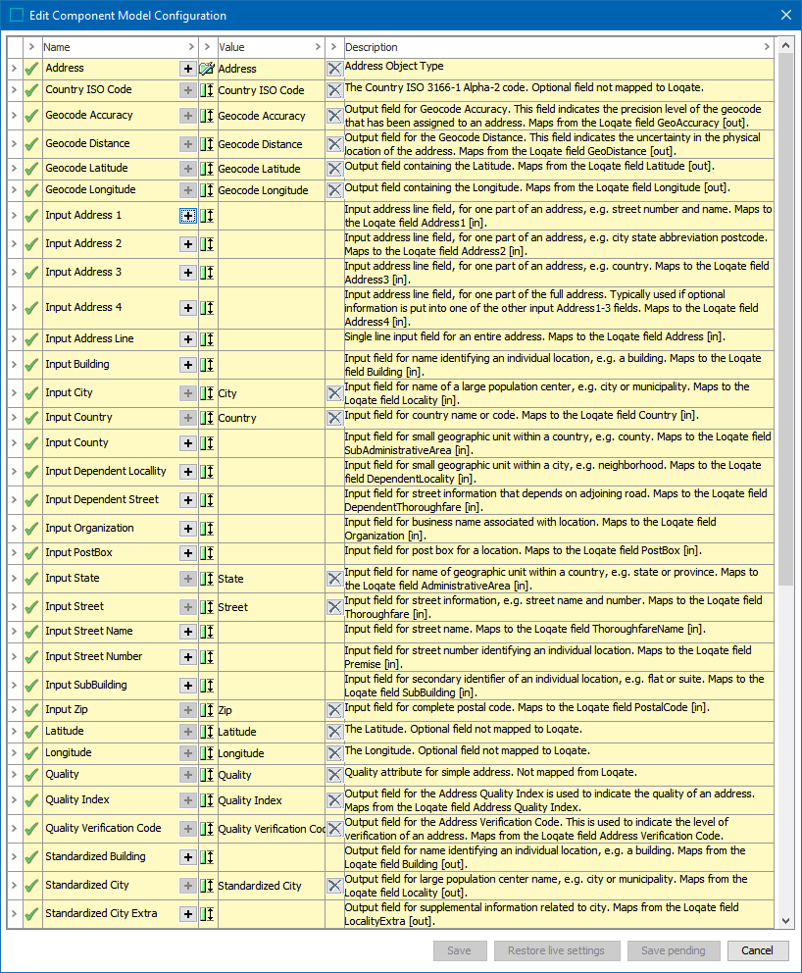Expand the Input Street Number row
Viewport: 802px width, 973px height.
coord(15,656)
